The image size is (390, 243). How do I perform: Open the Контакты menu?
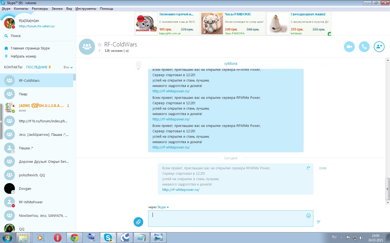click(x=21, y=9)
